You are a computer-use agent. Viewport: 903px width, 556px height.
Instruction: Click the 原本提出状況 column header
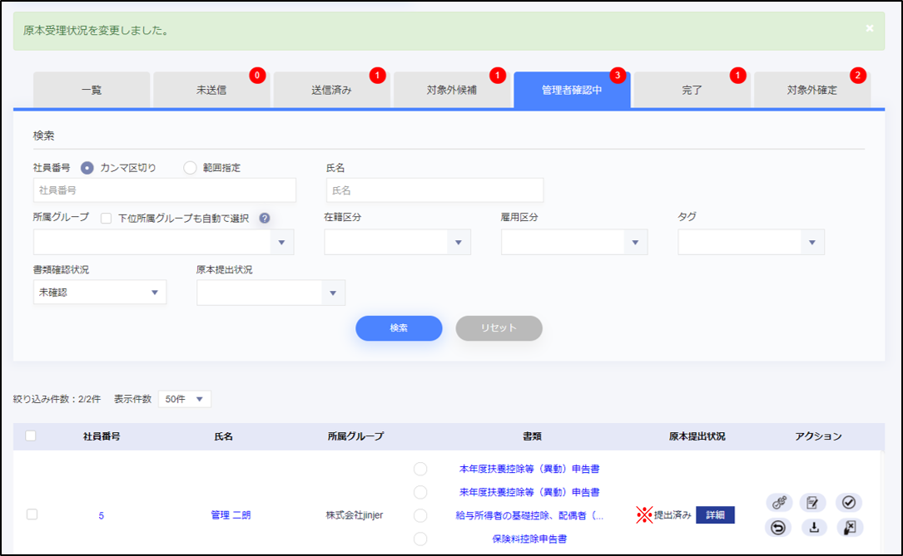tap(697, 436)
